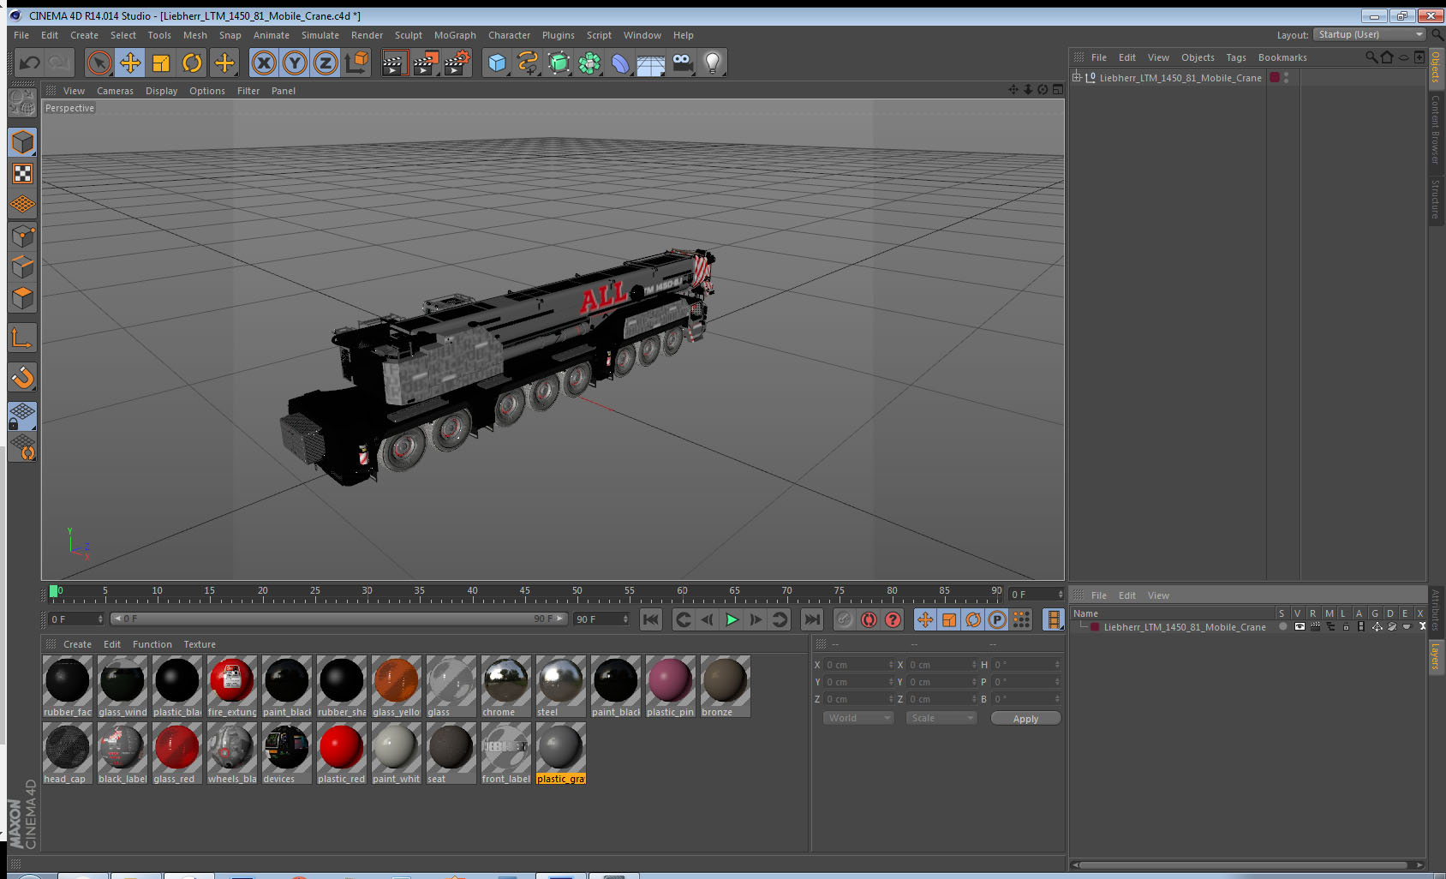Viewport: 1446px width, 879px height.
Task: Toggle world coordinate system icon
Action: click(356, 63)
